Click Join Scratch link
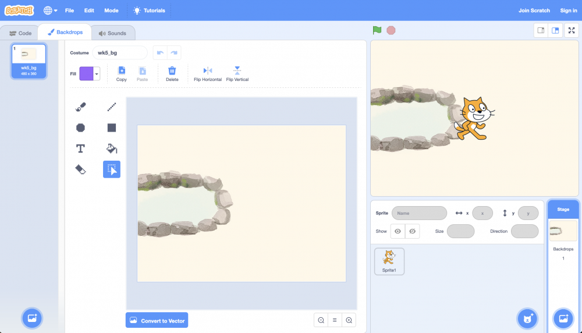 534,10
